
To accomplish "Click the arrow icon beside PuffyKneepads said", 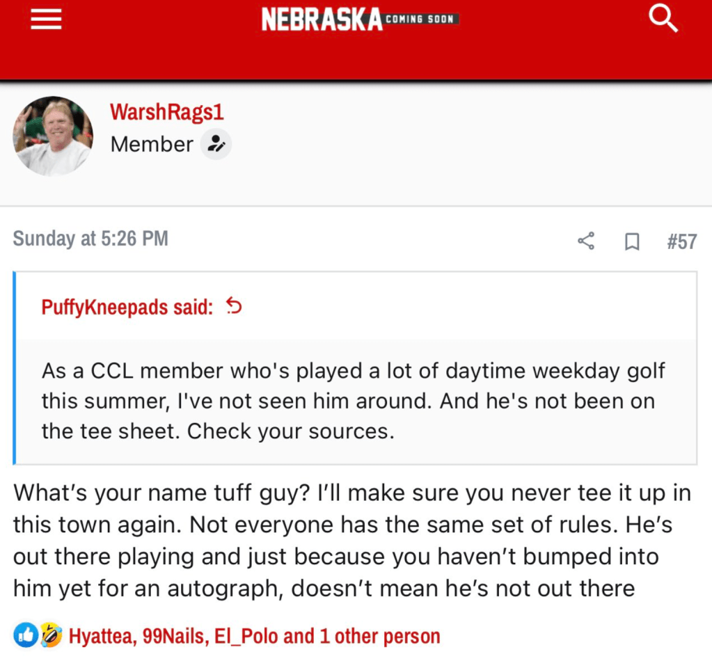I will [235, 306].
